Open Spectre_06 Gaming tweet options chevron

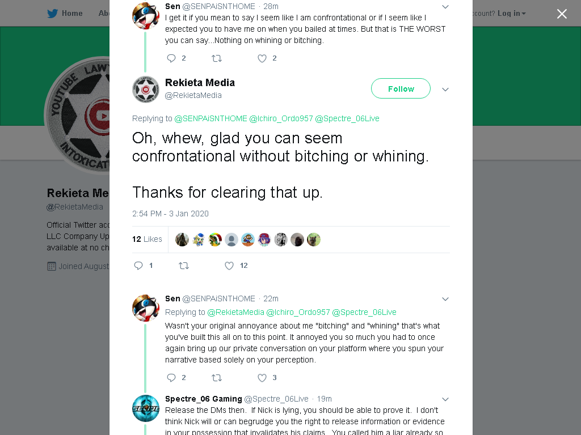[445, 399]
